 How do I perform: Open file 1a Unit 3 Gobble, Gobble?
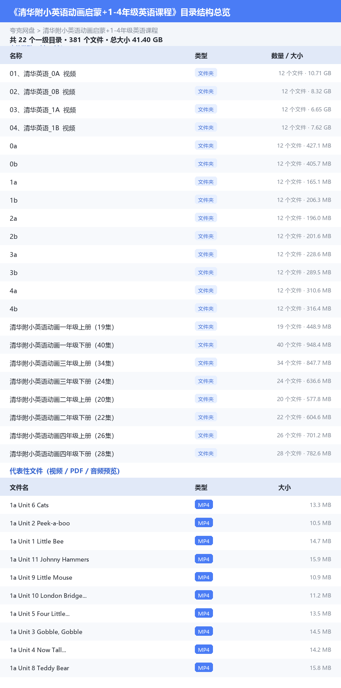pos(46,632)
